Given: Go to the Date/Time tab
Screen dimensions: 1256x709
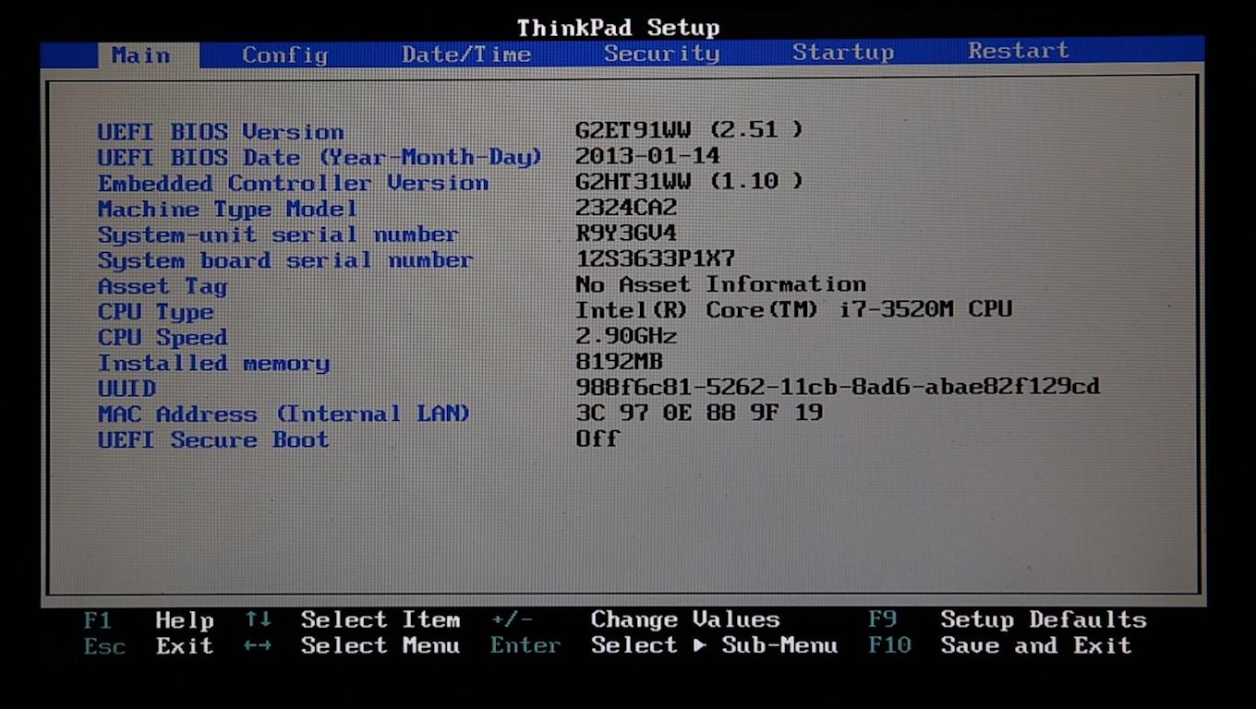Looking at the screenshot, I should (466, 54).
